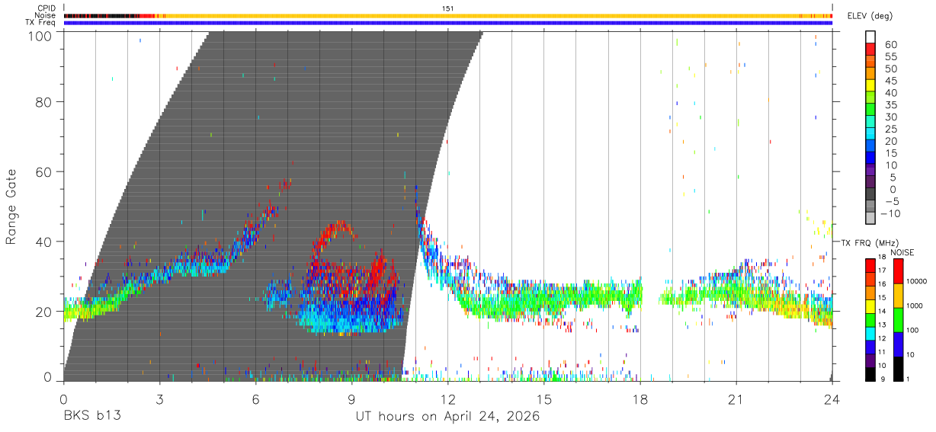Click the white top swatch of ELEV colorbar
Viewport: 936px width, 432px height.
point(871,37)
